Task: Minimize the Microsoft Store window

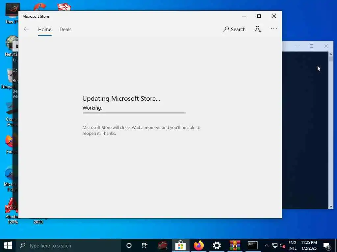Action: 244,16
